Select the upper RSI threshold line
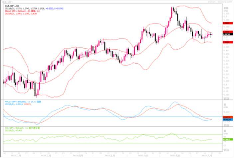Viewport: 235px width, 158px height. click(x=110, y=134)
